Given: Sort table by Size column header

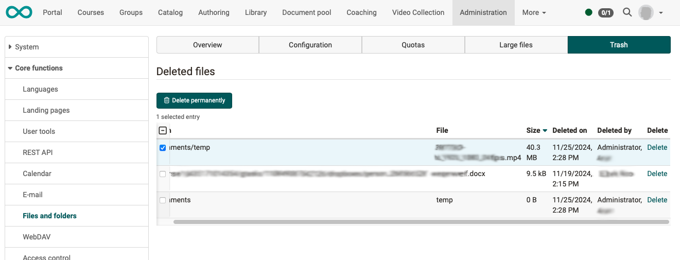Looking at the screenshot, I should 533,130.
